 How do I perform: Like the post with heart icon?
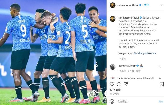pyautogui.click(x=112, y=84)
